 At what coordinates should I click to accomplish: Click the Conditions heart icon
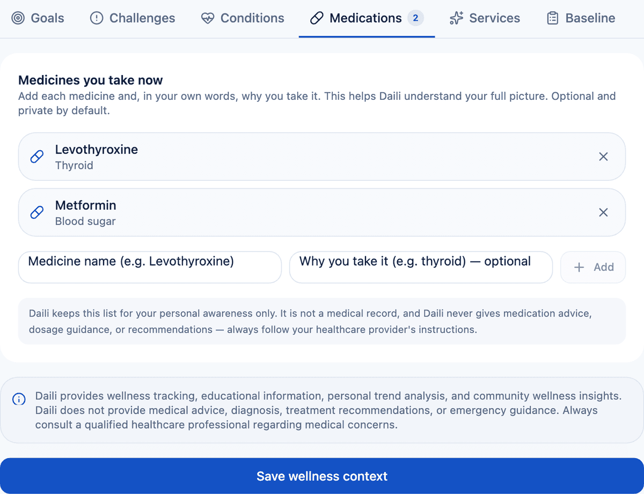(208, 18)
